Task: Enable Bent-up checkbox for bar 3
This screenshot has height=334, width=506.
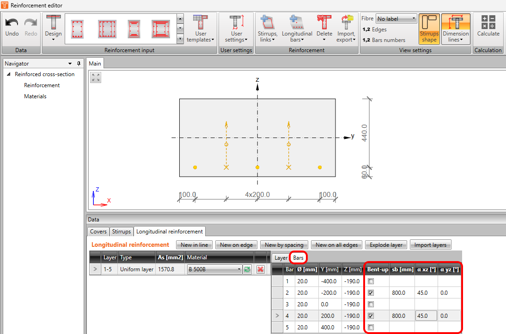Action: (371, 304)
